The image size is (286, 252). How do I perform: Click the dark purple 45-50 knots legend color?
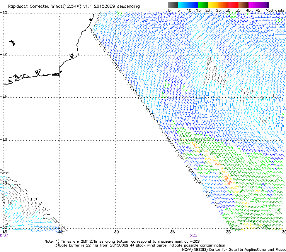coord(264,5)
